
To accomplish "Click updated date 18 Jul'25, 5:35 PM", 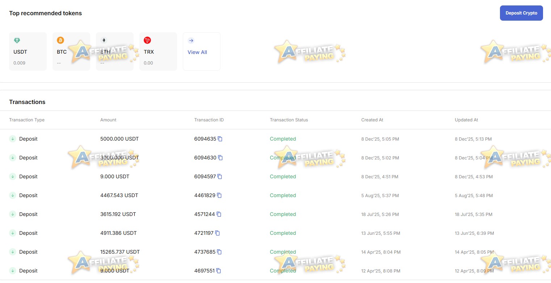I will click(474, 215).
